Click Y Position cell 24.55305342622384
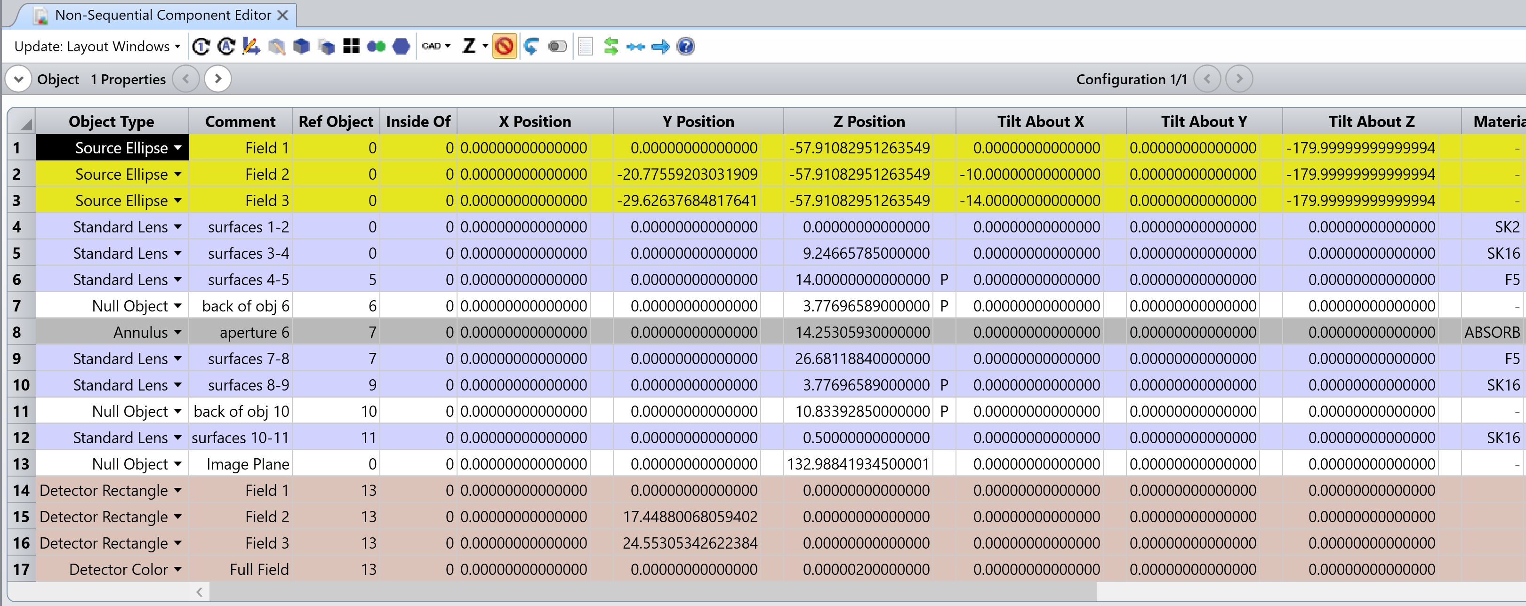1526x606 pixels. point(687,542)
